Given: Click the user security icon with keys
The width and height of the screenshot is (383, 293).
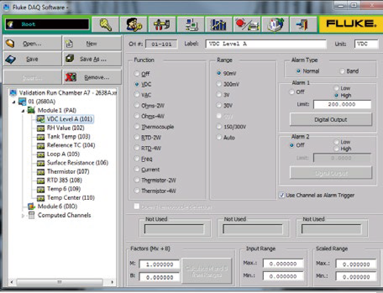Looking at the screenshot, I should pyautogui.click(x=134, y=24).
